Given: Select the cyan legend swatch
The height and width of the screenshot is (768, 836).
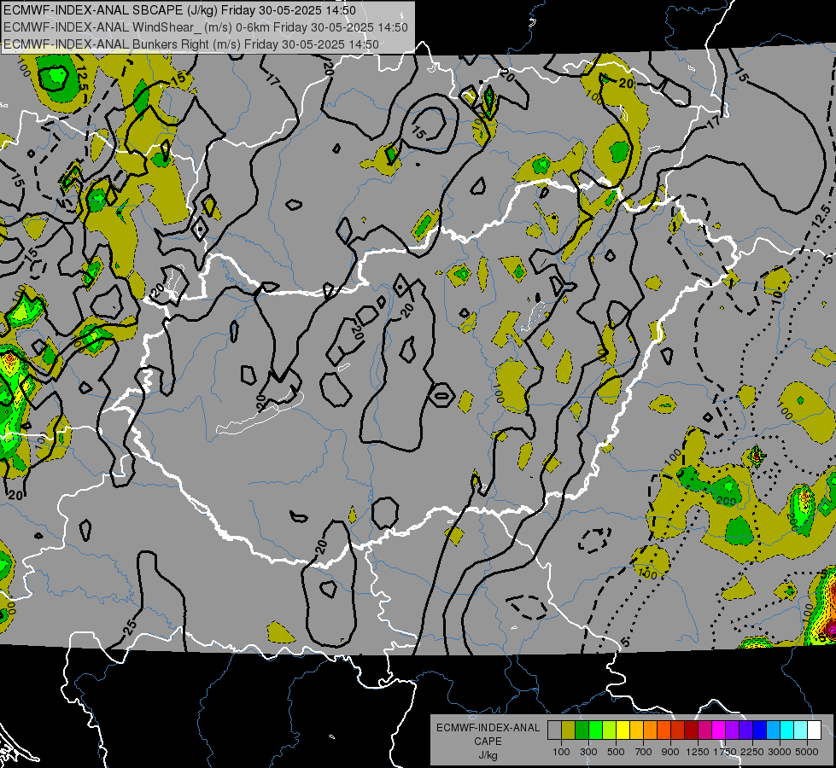Looking at the screenshot, I should [787, 730].
